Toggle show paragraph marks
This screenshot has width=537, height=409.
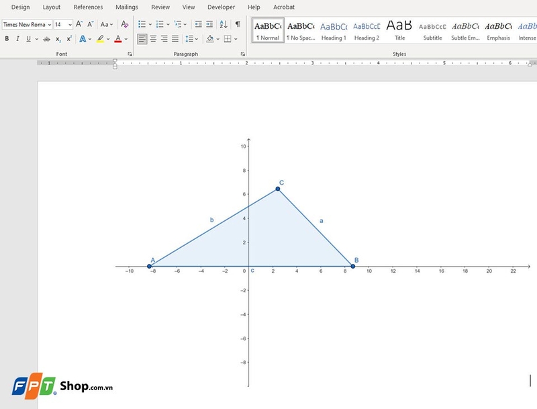(238, 24)
